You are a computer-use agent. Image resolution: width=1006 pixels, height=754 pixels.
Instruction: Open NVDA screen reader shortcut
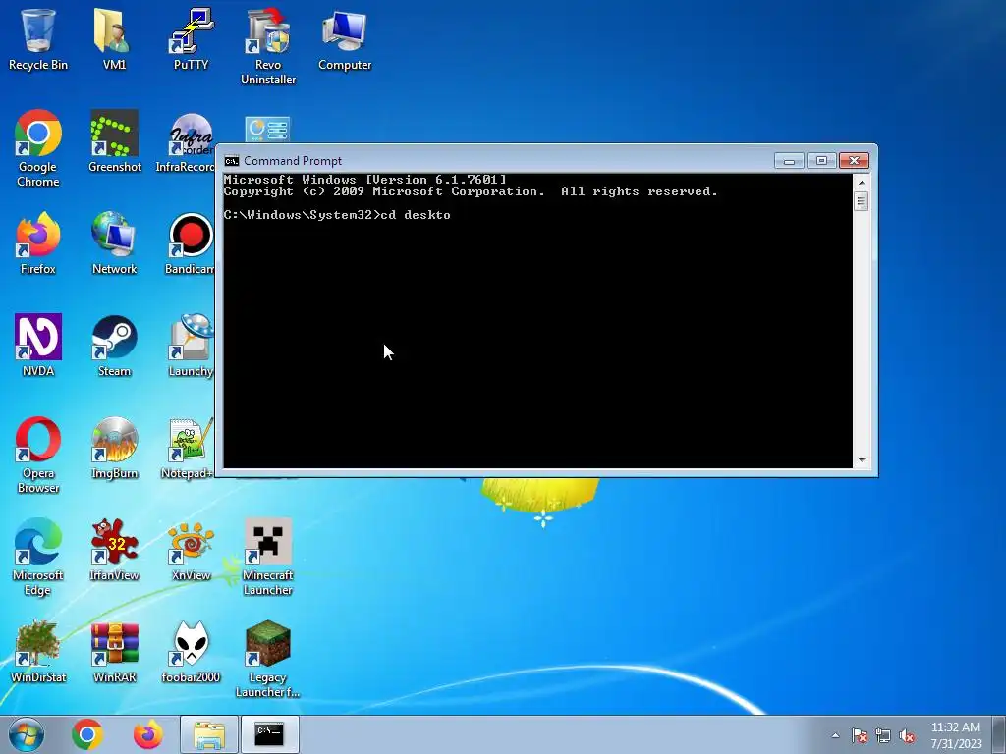[38, 345]
